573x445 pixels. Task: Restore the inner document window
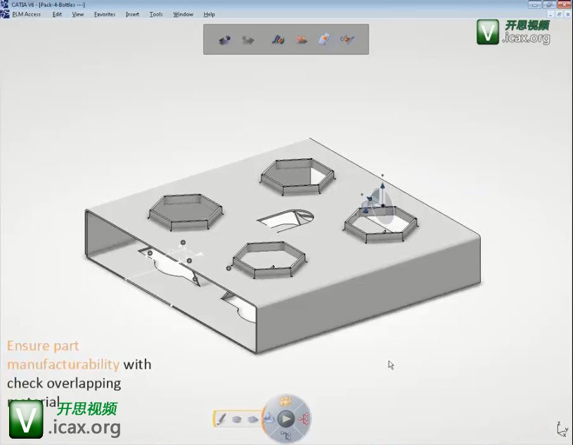point(560,15)
